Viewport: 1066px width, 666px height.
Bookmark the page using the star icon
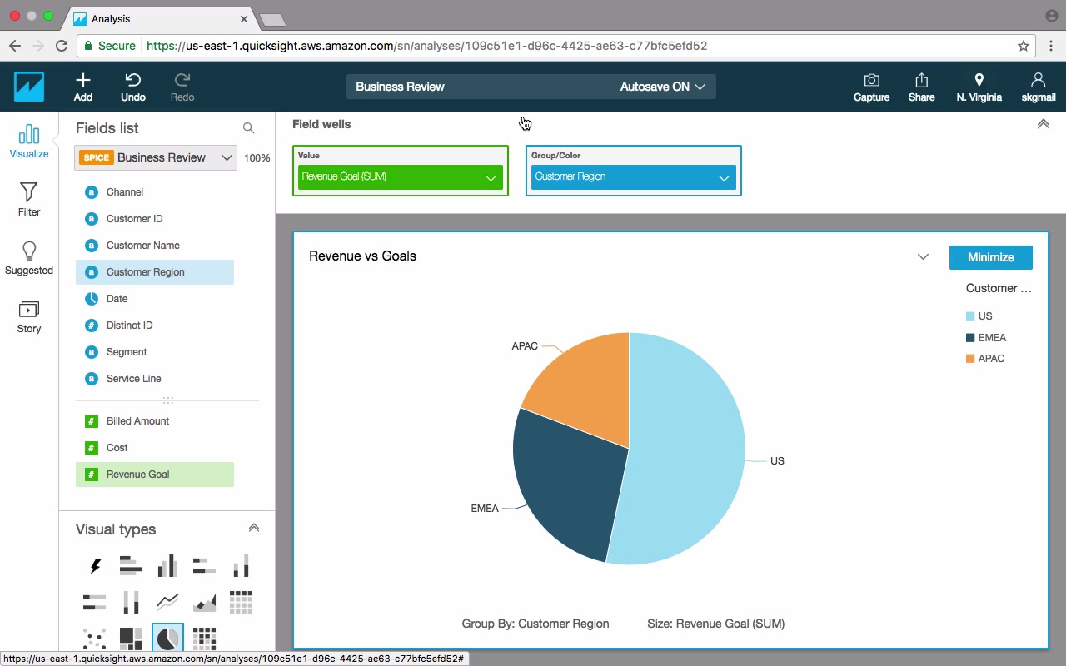(1024, 46)
